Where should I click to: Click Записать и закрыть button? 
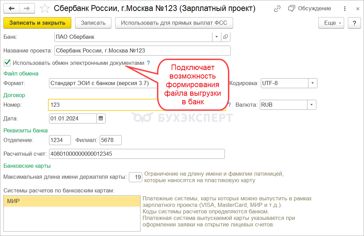point(37,23)
